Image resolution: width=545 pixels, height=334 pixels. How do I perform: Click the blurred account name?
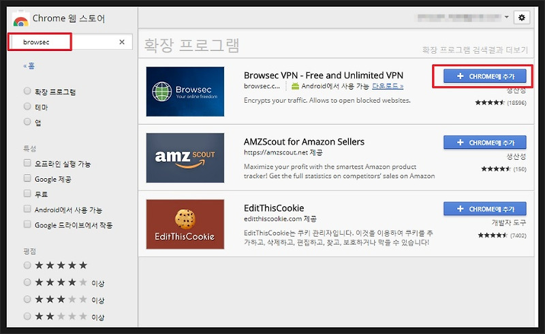[458, 17]
